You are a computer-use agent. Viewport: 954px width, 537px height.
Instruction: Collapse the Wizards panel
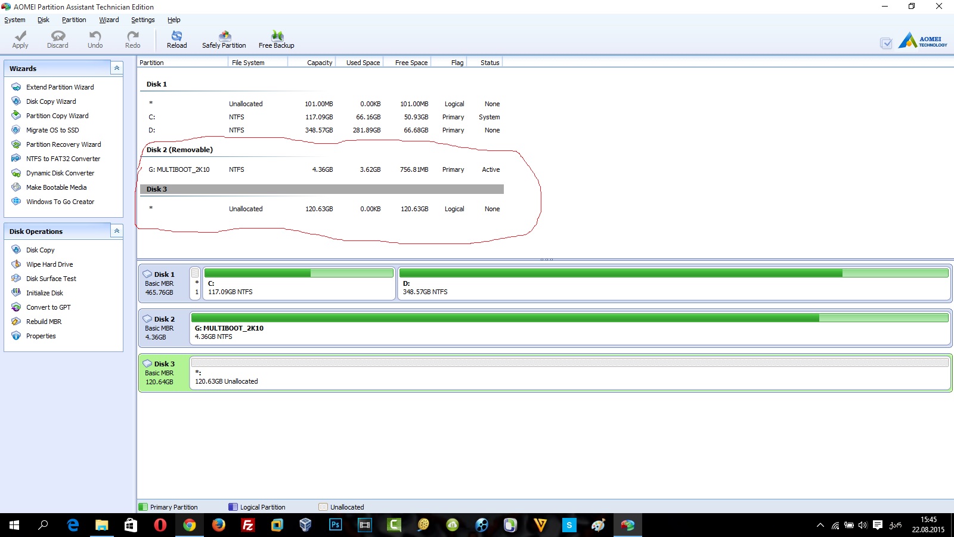pos(117,68)
